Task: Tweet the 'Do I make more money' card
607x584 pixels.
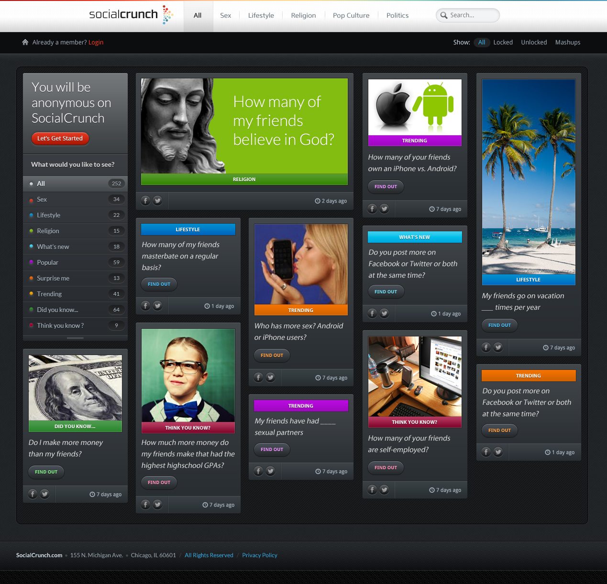Action: point(44,494)
